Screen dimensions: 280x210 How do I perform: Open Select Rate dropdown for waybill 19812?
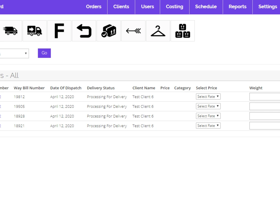pyautogui.click(x=208, y=97)
